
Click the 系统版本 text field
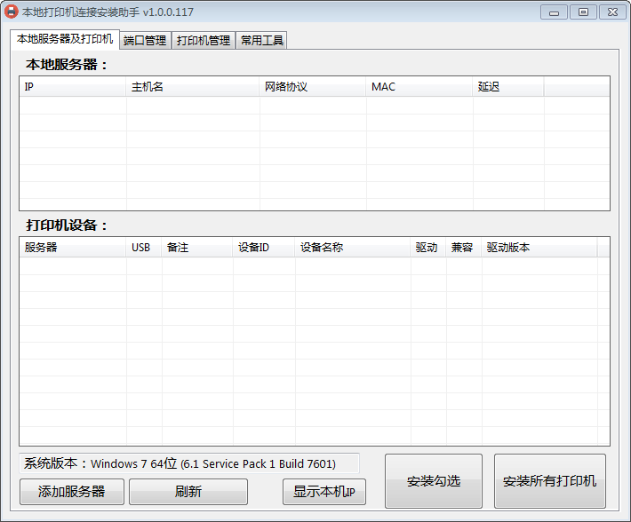click(189, 463)
